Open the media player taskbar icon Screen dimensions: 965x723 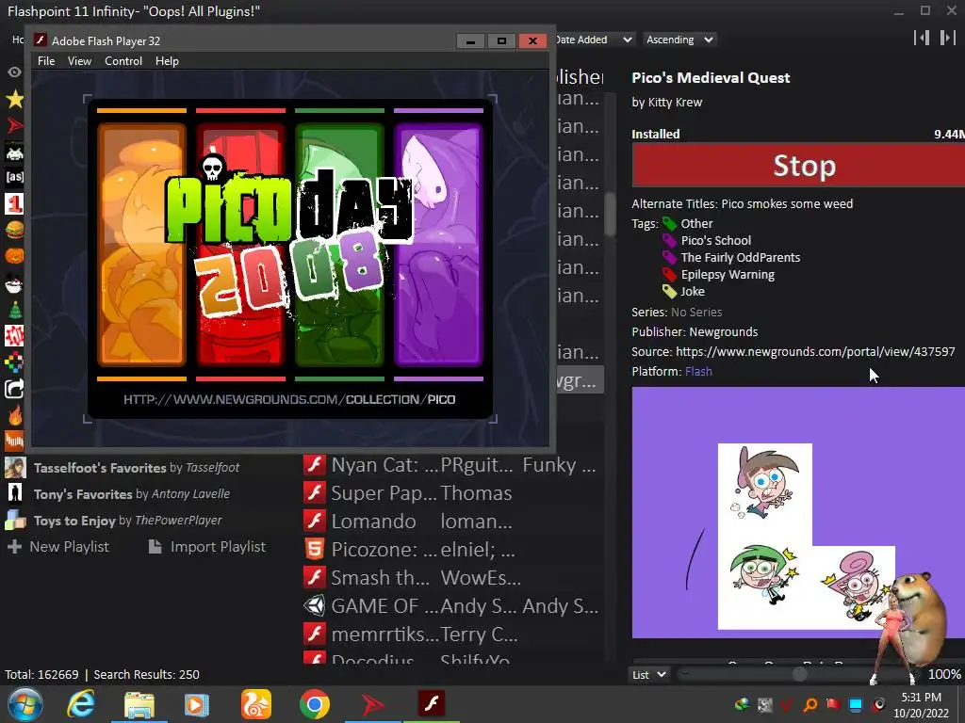coord(197,704)
